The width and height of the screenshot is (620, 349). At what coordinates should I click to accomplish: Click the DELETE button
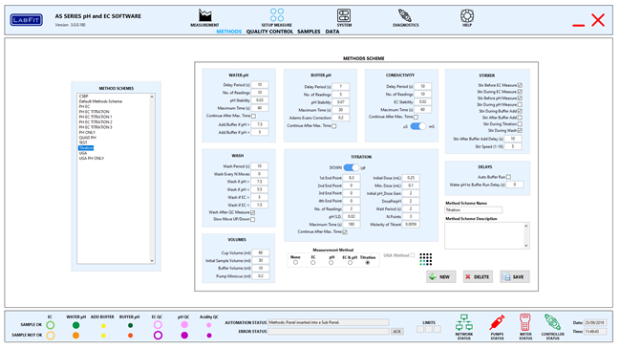(x=478, y=277)
